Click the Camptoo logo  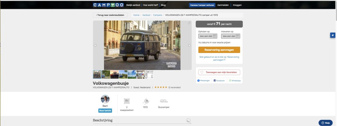pyautogui.click(x=108, y=5)
